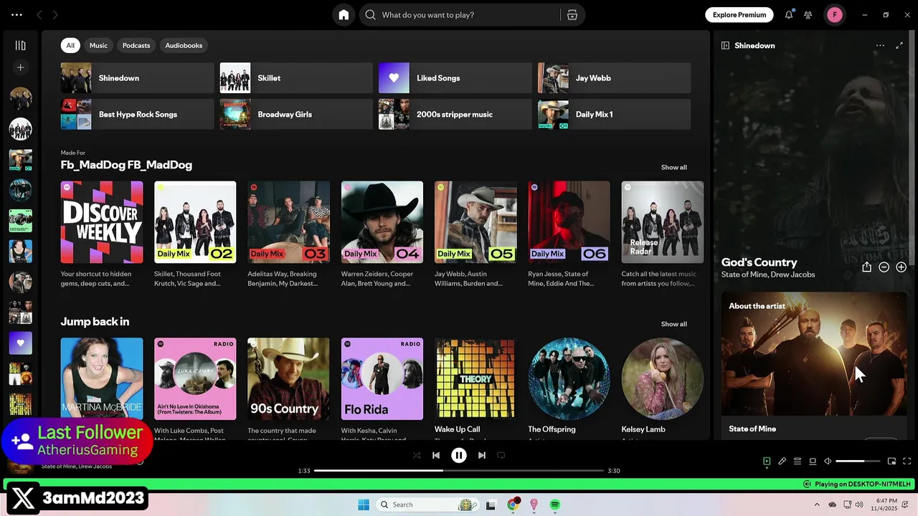Seek on the song progress bar

pyautogui.click(x=459, y=471)
